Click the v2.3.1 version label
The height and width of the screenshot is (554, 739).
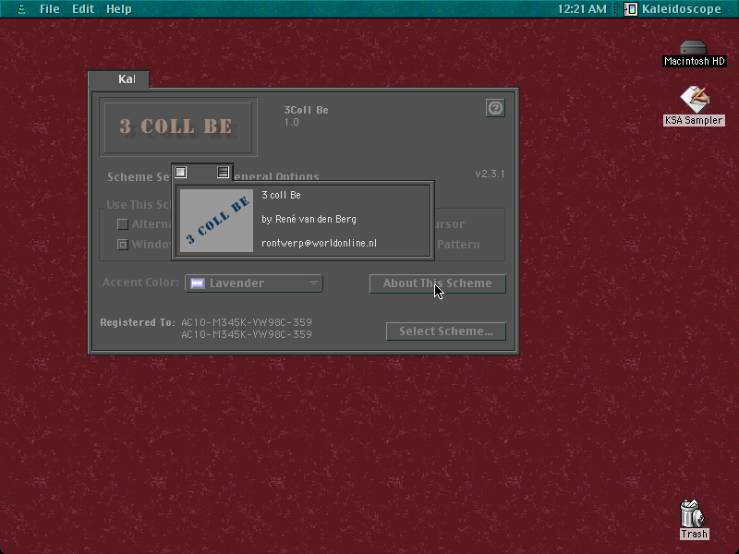tap(491, 174)
